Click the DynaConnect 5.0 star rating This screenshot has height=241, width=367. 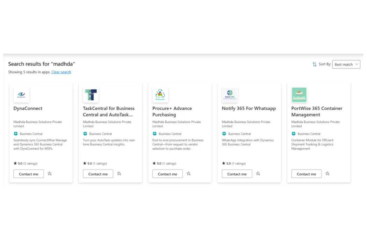tap(25, 163)
